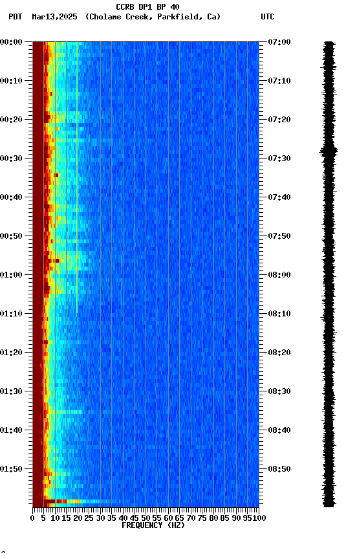Click the UTC time label '07:50'

click(279, 236)
